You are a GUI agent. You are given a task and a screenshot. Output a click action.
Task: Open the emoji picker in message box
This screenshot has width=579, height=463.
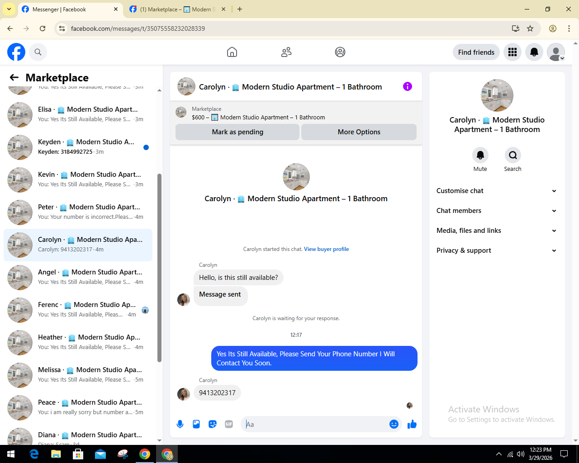coord(394,424)
